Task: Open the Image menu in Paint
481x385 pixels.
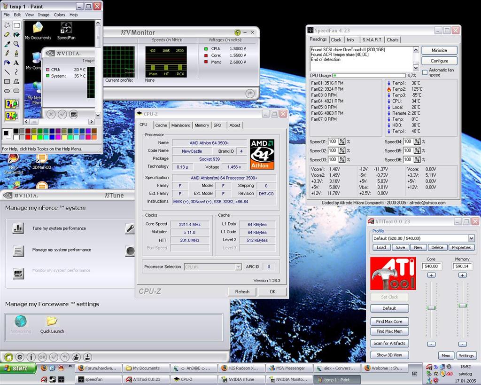Action: click(44, 15)
